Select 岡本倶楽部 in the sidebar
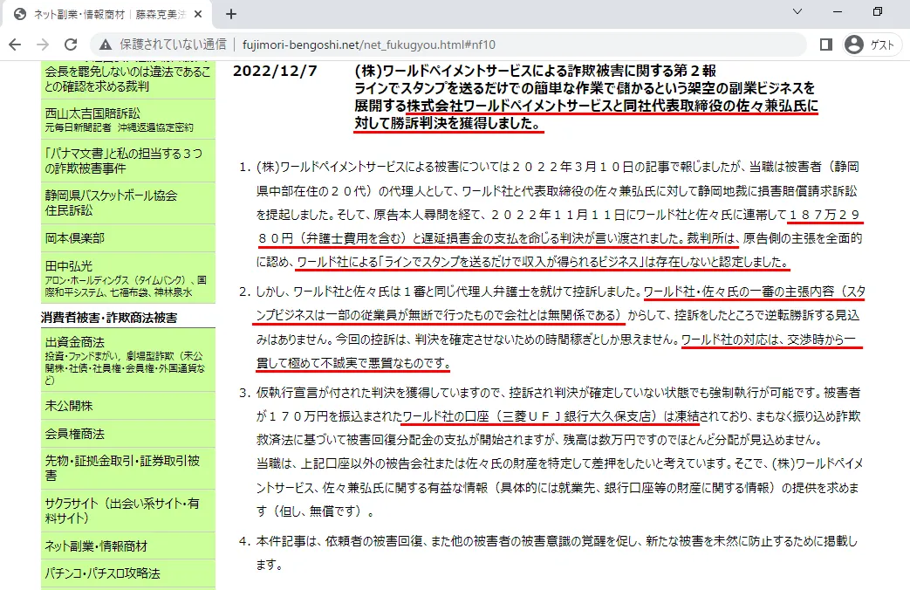 tap(75, 237)
